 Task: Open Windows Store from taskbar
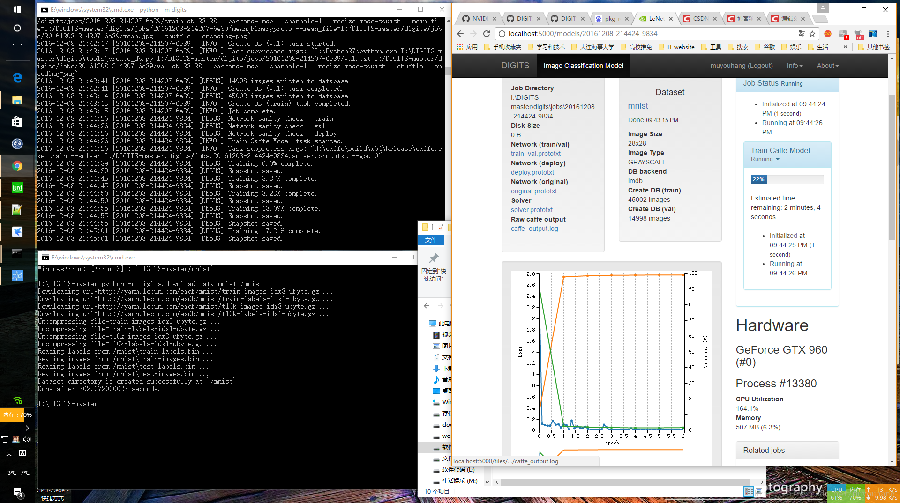click(17, 122)
